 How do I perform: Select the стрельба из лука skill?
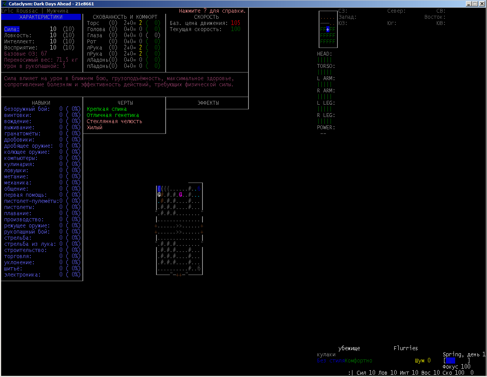click(42, 244)
